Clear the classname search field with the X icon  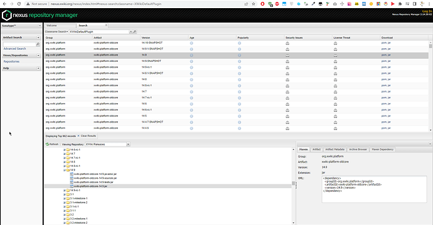pyautogui.click(x=131, y=32)
